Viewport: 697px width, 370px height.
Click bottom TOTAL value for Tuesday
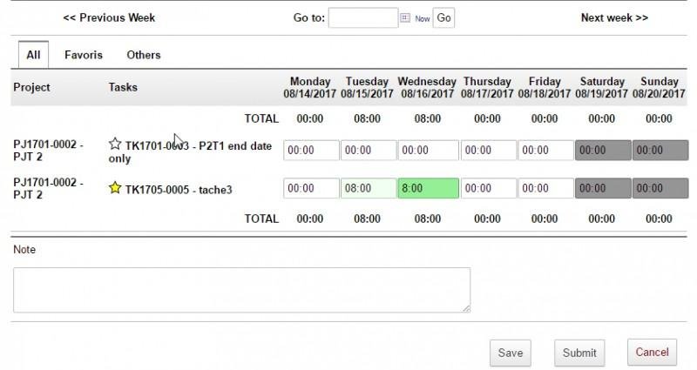click(367, 219)
